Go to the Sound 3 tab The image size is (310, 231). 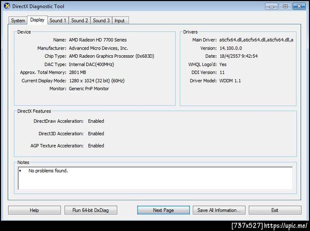[x=101, y=21]
